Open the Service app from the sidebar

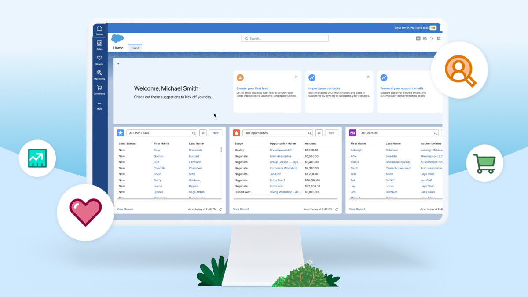point(99,58)
